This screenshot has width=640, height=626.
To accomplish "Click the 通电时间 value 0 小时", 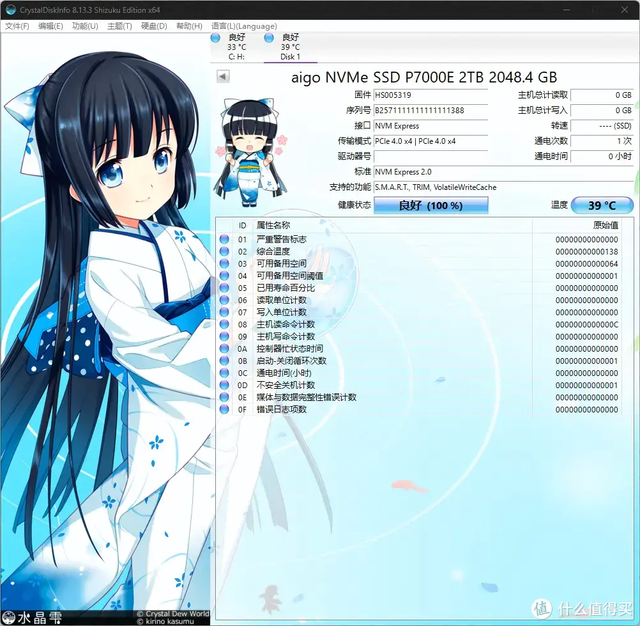I will point(602,157).
